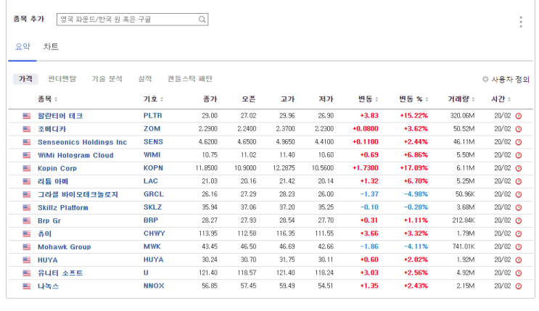Screen dimensions: 539x311
Task: Click the 741.01K volume value
Action: (x=464, y=246)
